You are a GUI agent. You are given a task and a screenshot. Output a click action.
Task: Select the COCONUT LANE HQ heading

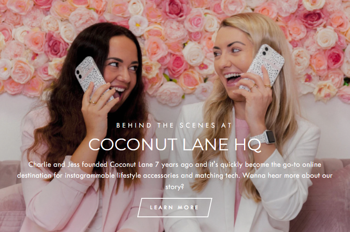coord(175,145)
